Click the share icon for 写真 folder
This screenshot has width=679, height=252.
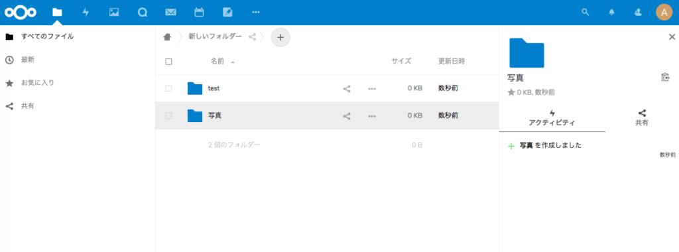(x=346, y=116)
